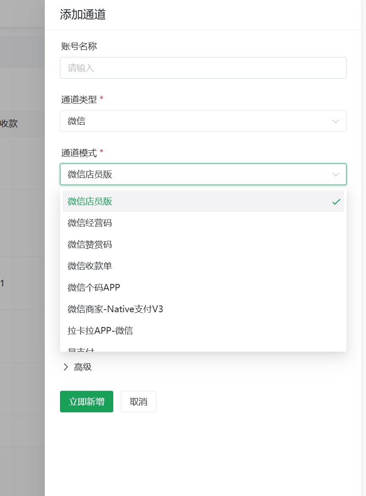
Task: Click the 添加通道 dialog title
Action: [x=83, y=14]
